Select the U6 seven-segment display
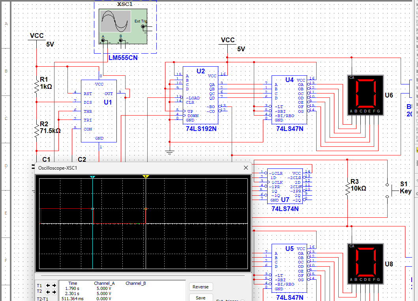This screenshot has height=301, width=418. pos(366,95)
